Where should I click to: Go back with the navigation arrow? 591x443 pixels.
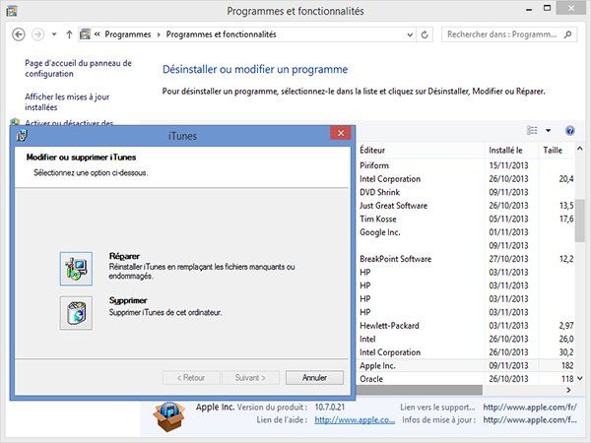pyautogui.click(x=19, y=34)
